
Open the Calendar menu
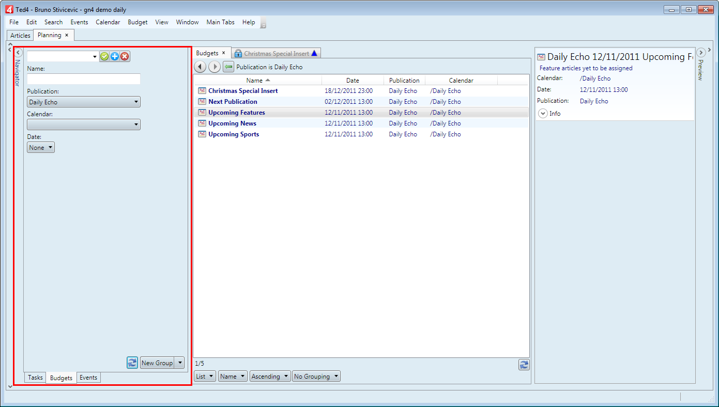tap(108, 22)
